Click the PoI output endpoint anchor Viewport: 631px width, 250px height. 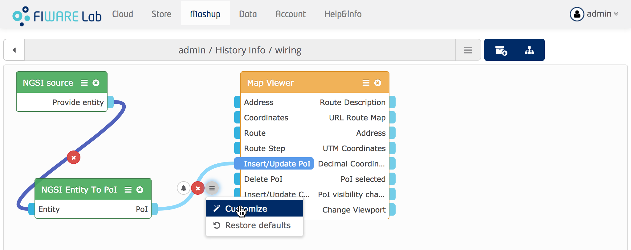click(154, 209)
